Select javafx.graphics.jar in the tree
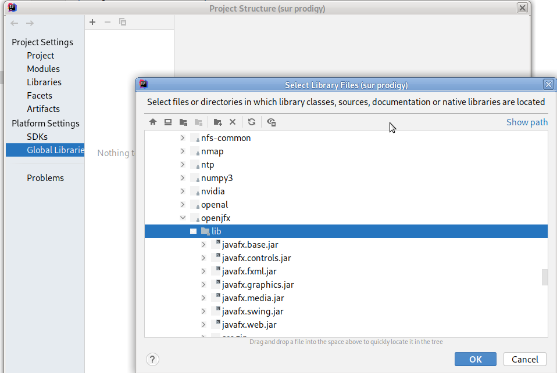Image resolution: width=557 pixels, height=373 pixels. (x=258, y=285)
